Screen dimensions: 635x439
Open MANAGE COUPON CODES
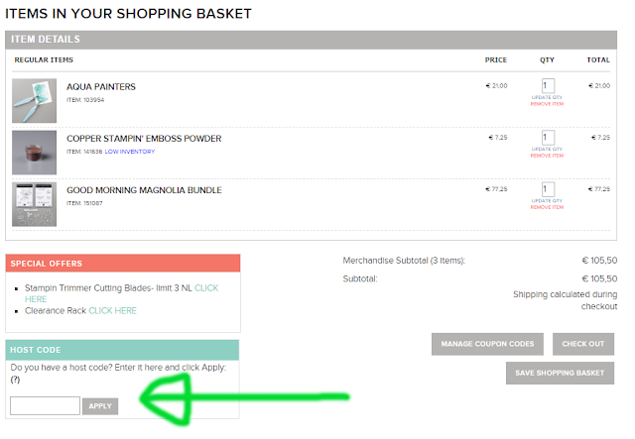[x=487, y=344]
